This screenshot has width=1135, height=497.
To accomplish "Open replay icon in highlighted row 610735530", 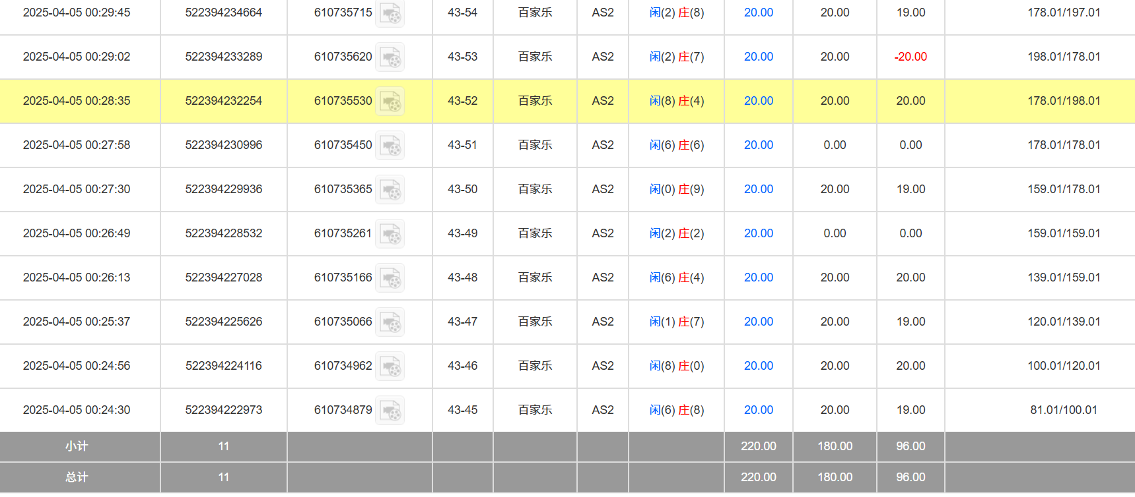I will (x=390, y=102).
